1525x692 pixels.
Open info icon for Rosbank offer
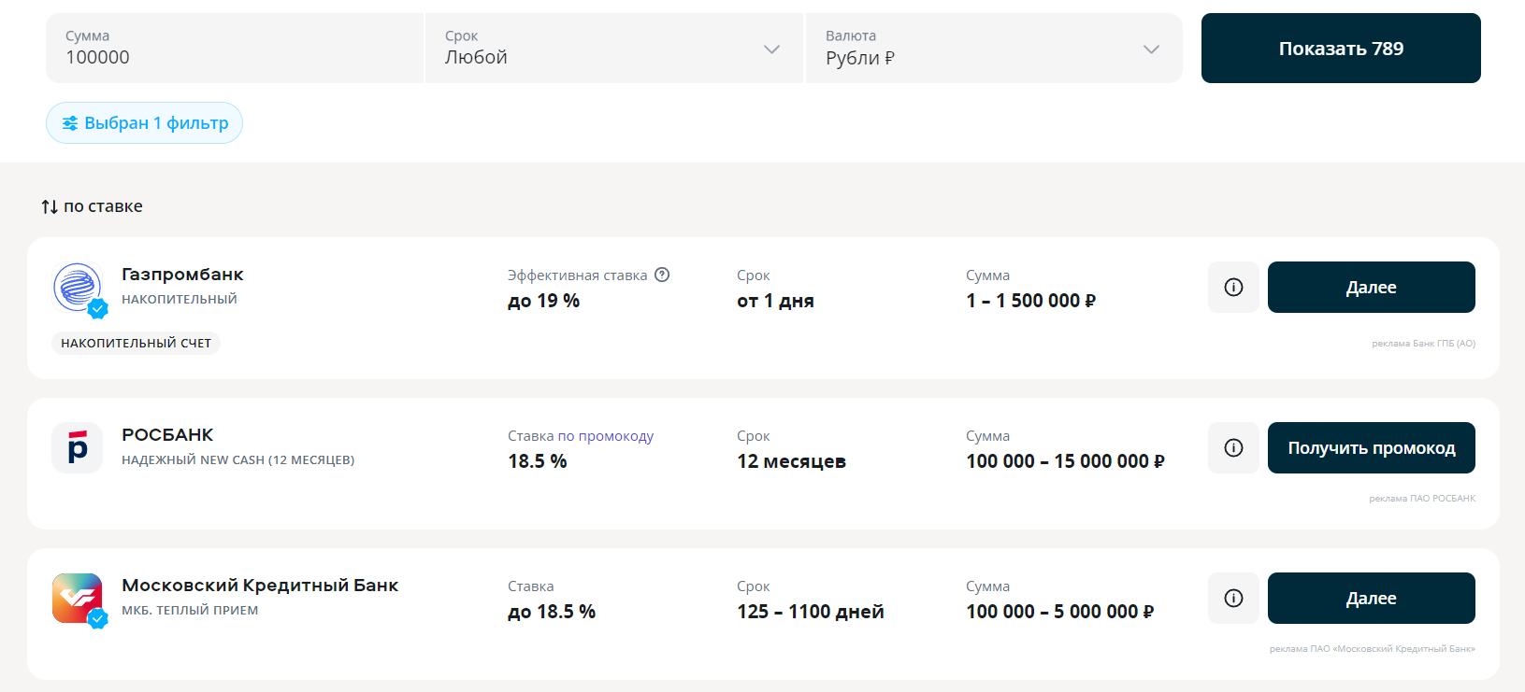[1233, 448]
